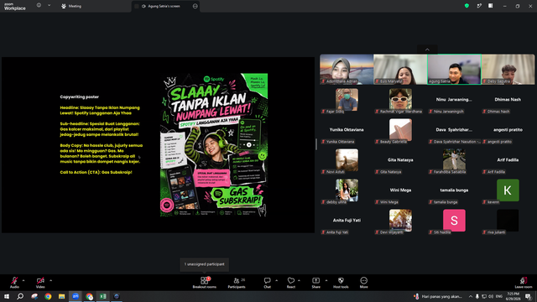The image size is (537, 302).
Task: Open File Explorer from the taskbar
Action: (61, 296)
